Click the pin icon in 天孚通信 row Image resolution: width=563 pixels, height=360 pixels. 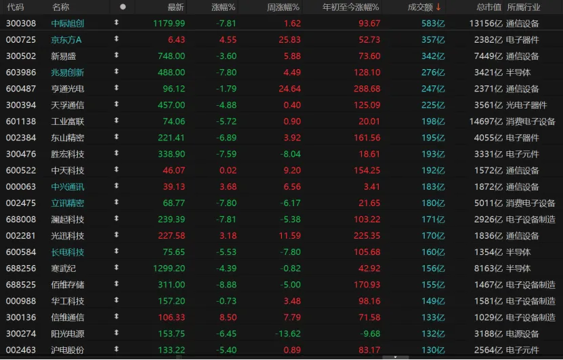[x=117, y=104]
